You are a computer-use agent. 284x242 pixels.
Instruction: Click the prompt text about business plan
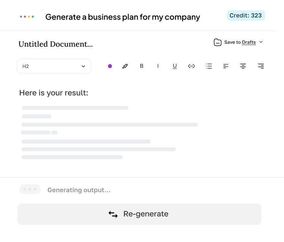123,17
